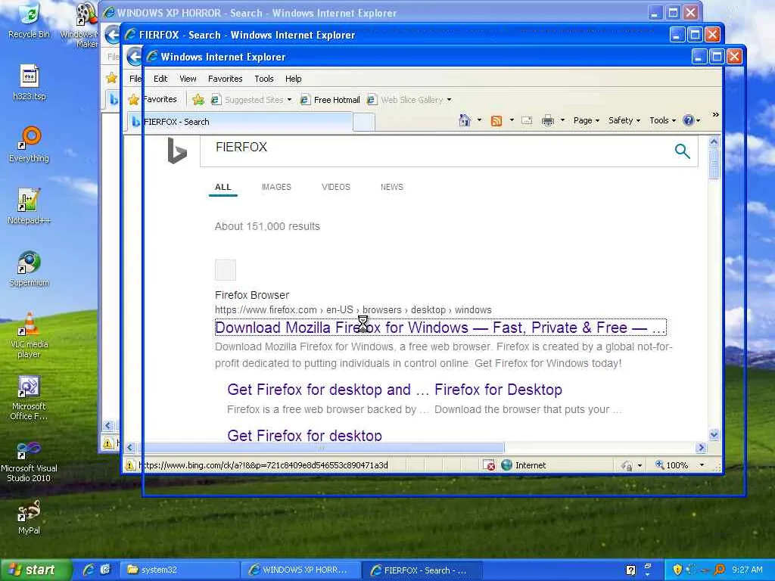Open the Page dropdown menu
This screenshot has width=775, height=581.
[x=587, y=120]
